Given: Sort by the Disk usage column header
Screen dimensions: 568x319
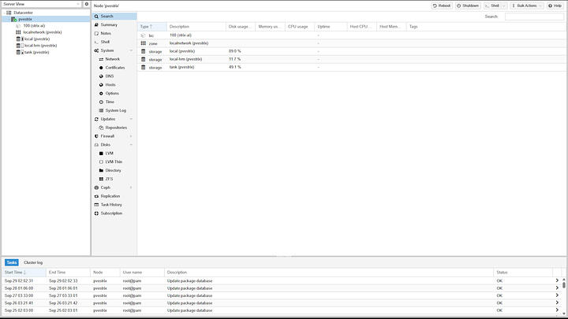Looking at the screenshot, I should 241,27.
